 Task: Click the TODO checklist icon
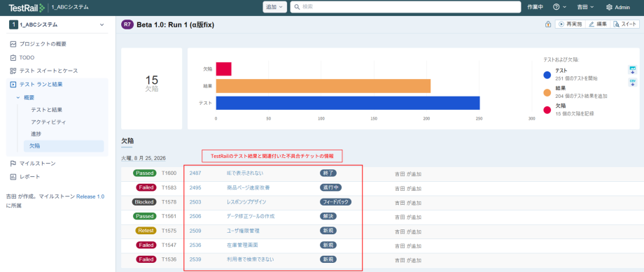(x=13, y=57)
